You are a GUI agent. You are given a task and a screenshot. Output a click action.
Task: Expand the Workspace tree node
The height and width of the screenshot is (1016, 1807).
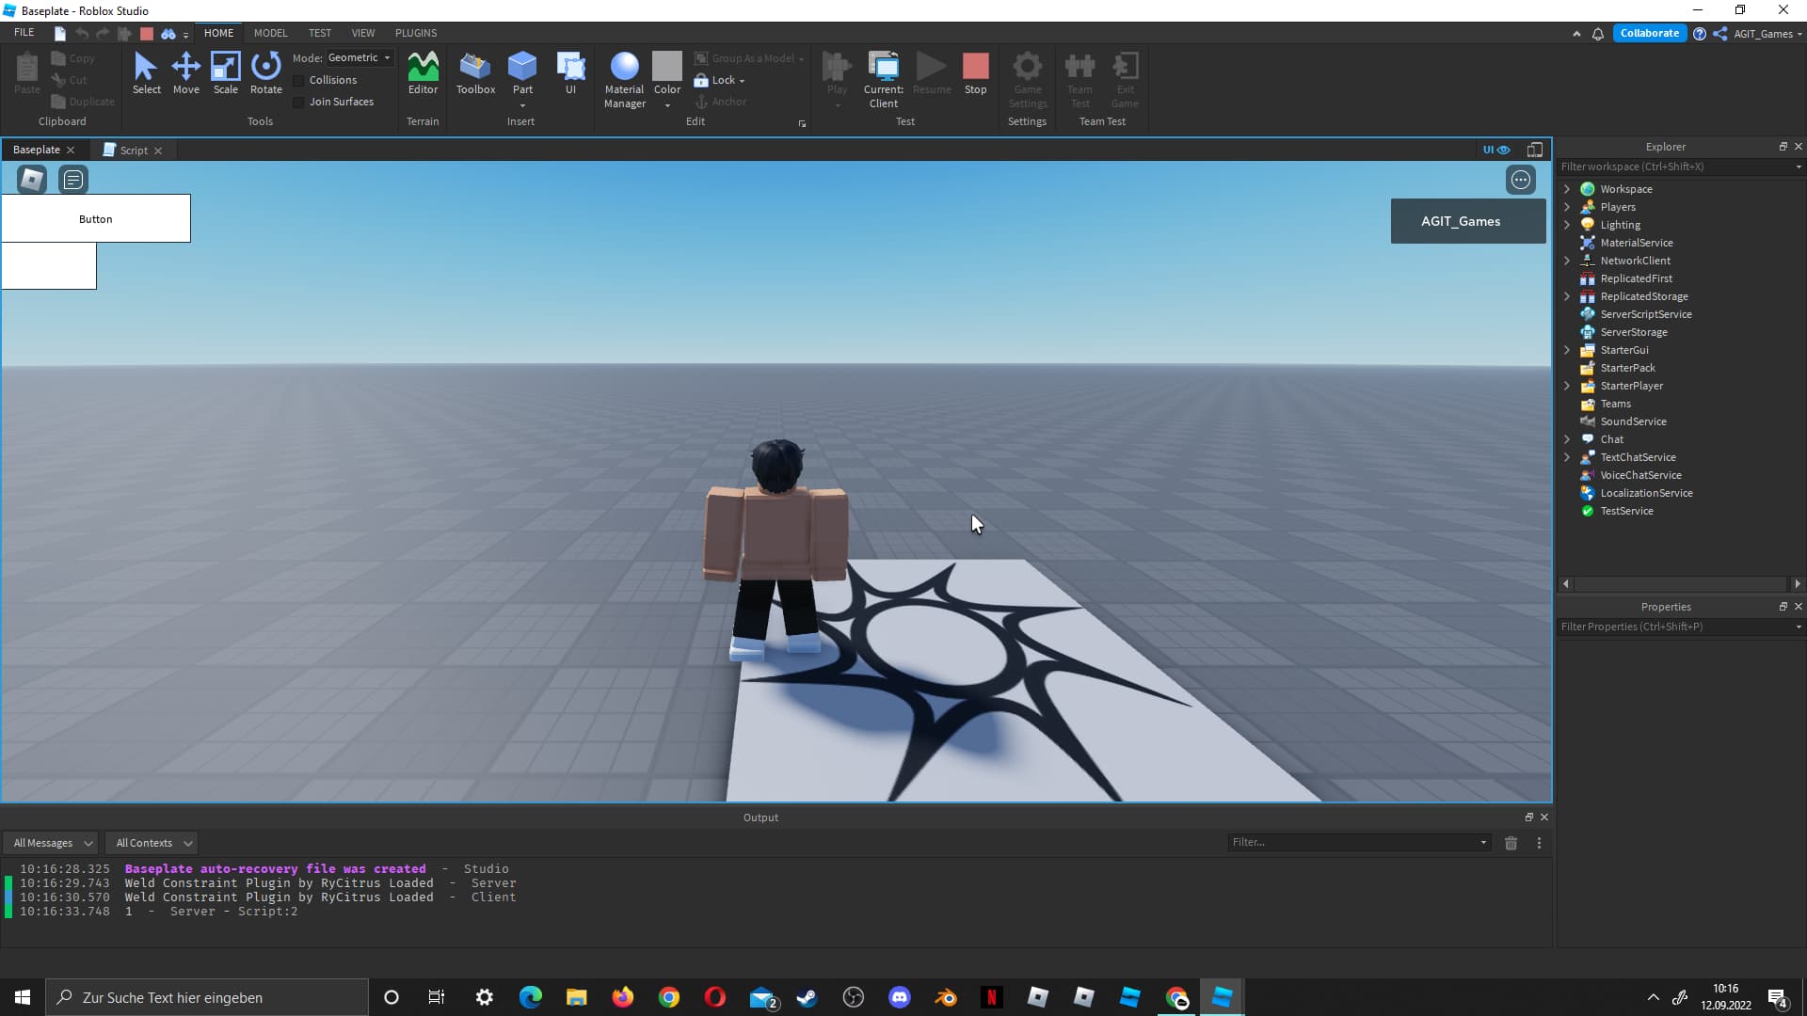coord(1567,189)
